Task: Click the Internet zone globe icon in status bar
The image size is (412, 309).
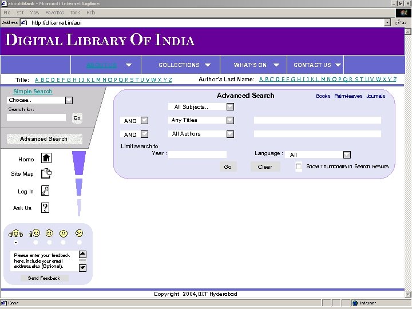Action: tap(355, 303)
